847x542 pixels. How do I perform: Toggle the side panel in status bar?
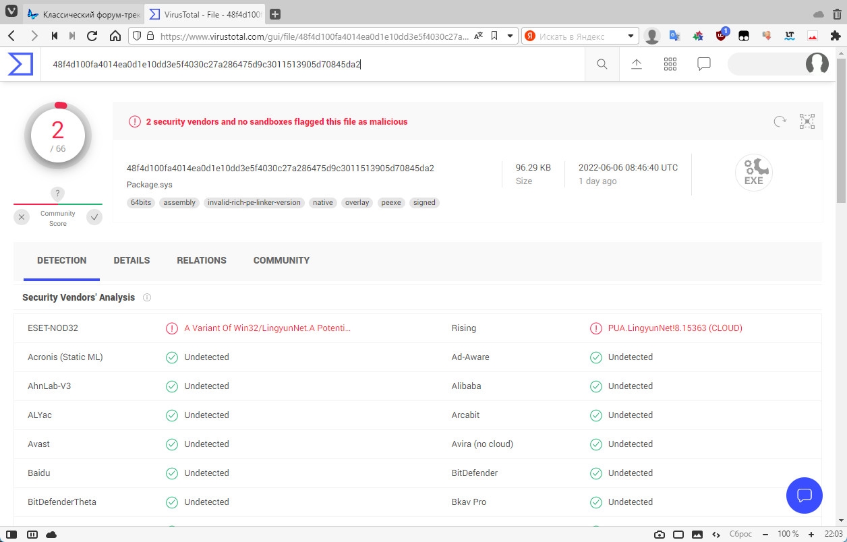(x=11, y=534)
